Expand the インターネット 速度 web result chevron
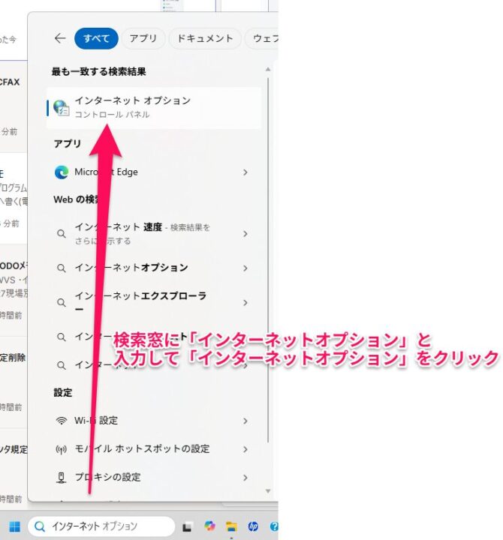Screen dimensions: 503x540 click(x=245, y=234)
